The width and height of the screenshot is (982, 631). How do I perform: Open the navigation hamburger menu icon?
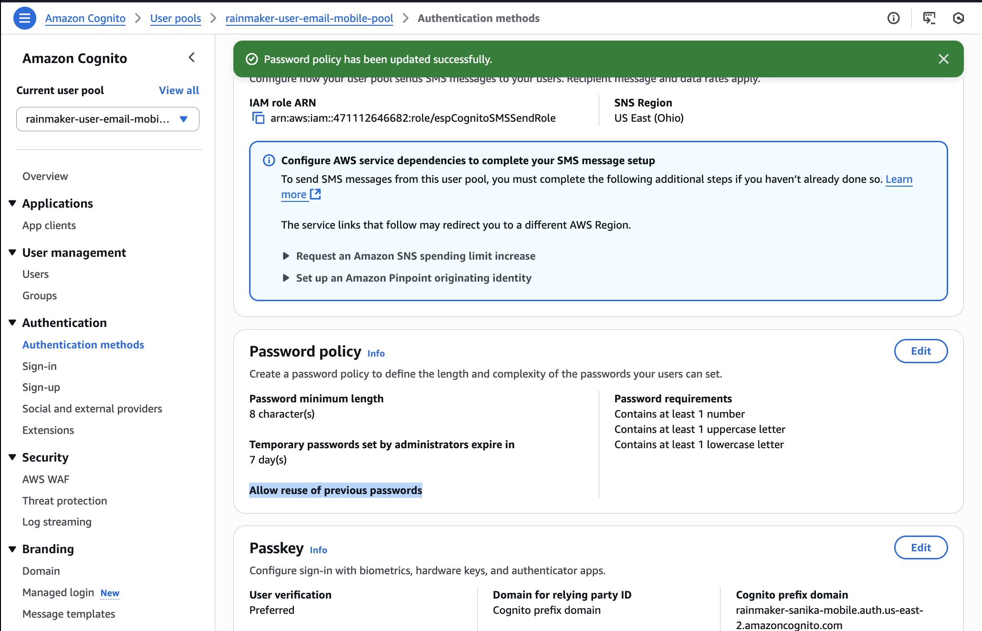[24, 18]
